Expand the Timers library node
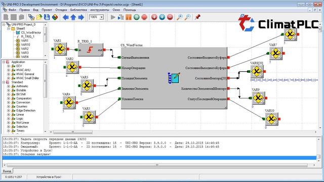324x182 pixels. coord(9,130)
